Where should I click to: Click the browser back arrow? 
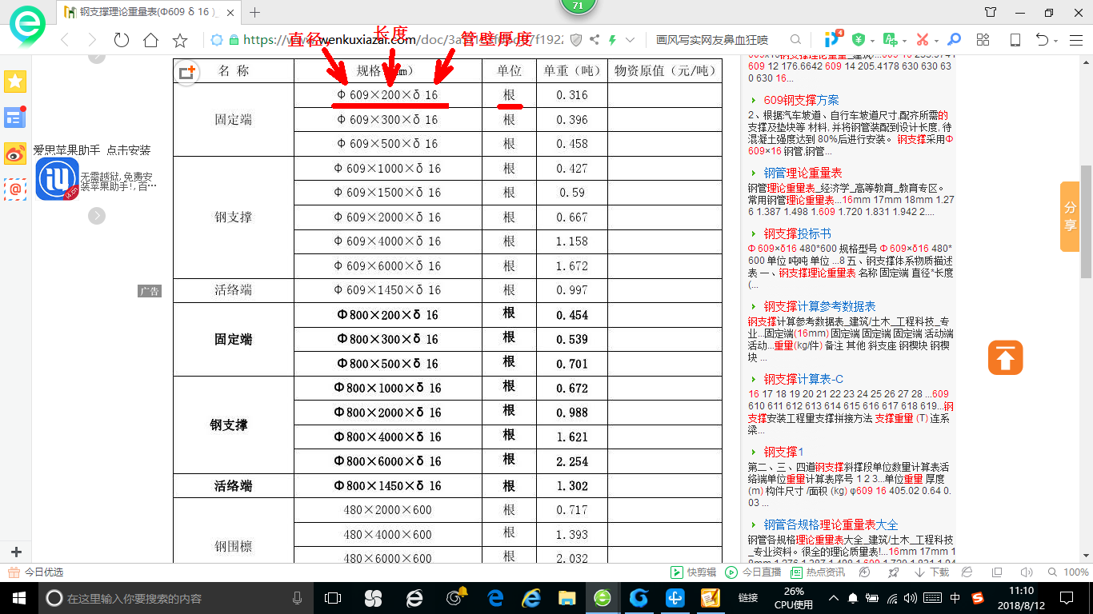(x=66, y=40)
